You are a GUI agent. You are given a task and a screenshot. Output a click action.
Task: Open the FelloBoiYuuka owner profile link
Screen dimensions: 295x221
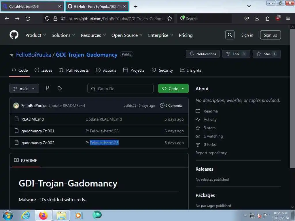coord(33,55)
